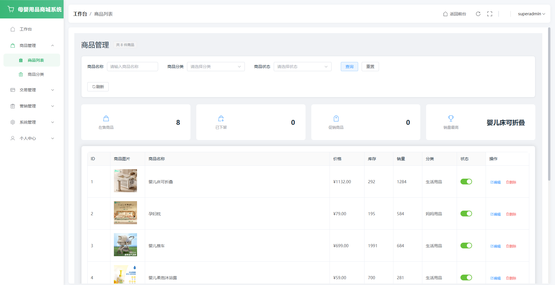Go to 工作台 in the sidebar
Viewport: 555px width, 285px height.
tap(25, 29)
